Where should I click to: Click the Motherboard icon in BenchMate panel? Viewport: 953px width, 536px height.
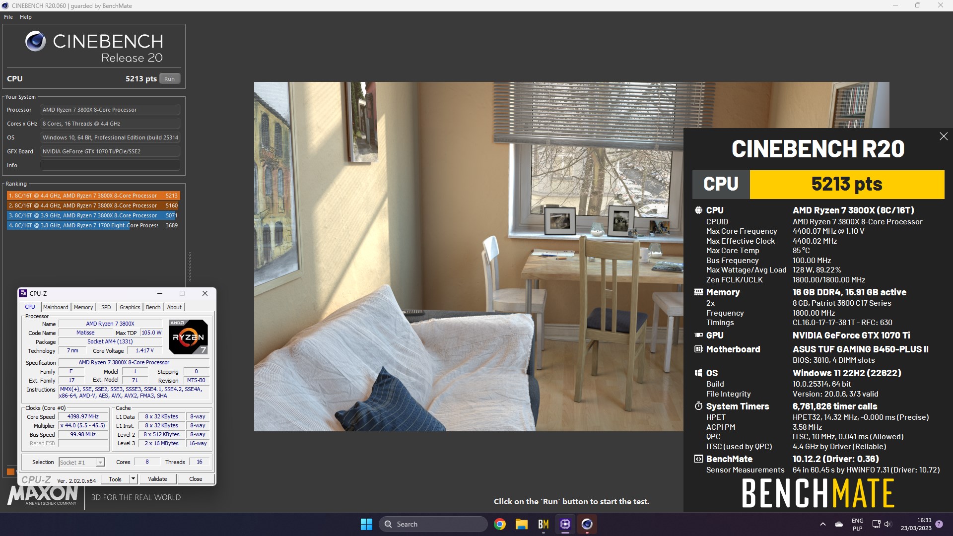click(698, 349)
